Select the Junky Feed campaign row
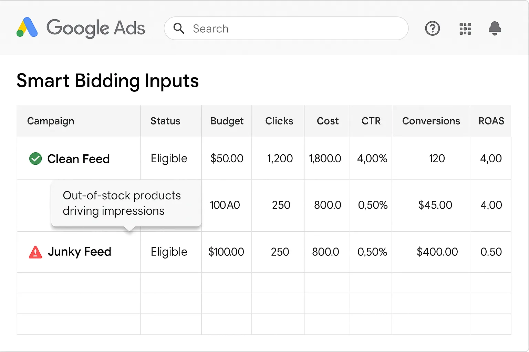The height and width of the screenshot is (352, 529). [x=80, y=252]
